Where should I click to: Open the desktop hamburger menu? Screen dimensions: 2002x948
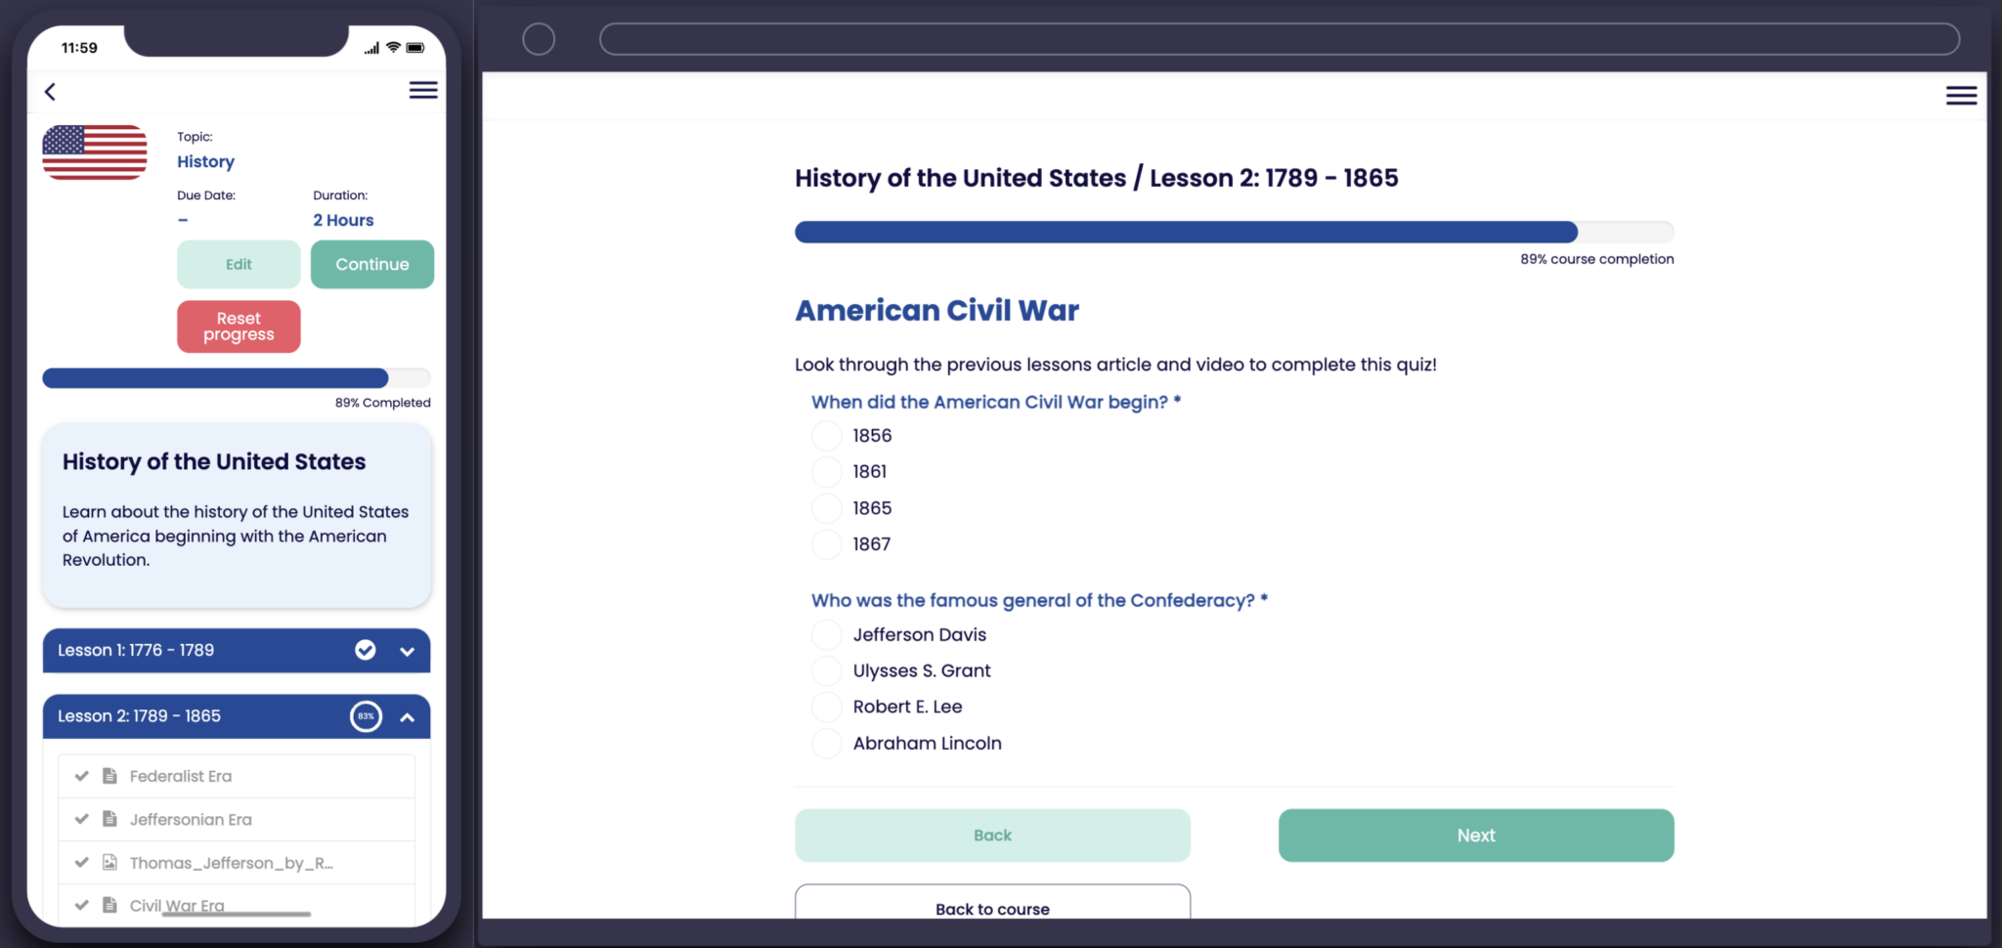click(x=1961, y=96)
